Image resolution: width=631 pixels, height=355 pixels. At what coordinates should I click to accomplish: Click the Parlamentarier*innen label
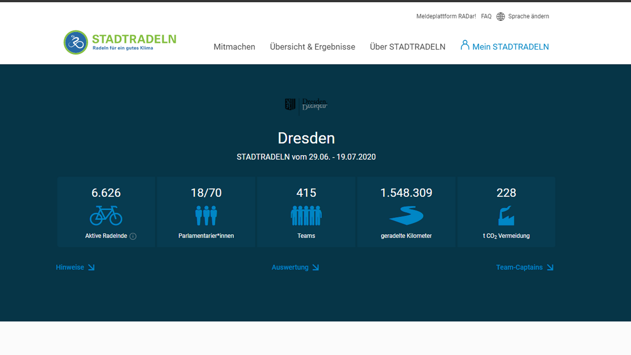(206, 236)
